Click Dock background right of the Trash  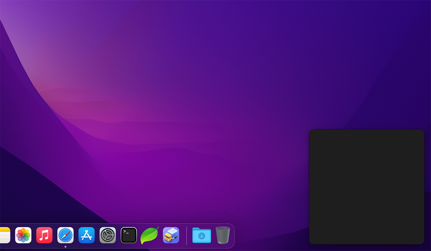click(x=232, y=236)
